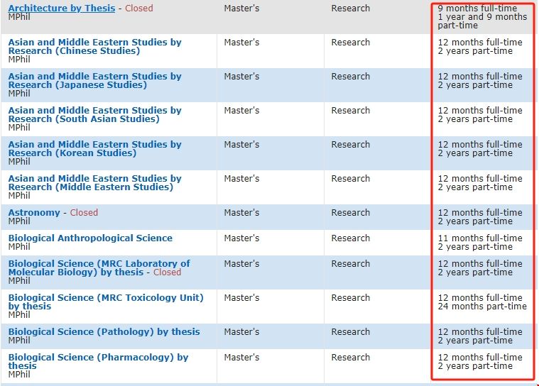Click the "Closed" label next to Architecture by Thesis
The image size is (539, 386).
(138, 9)
